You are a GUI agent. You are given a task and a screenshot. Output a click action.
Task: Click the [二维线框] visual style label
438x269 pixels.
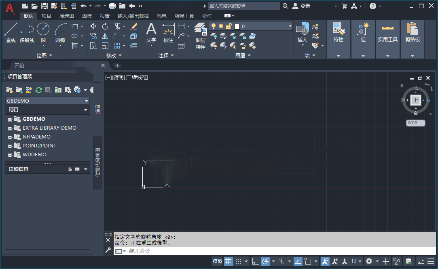point(137,77)
